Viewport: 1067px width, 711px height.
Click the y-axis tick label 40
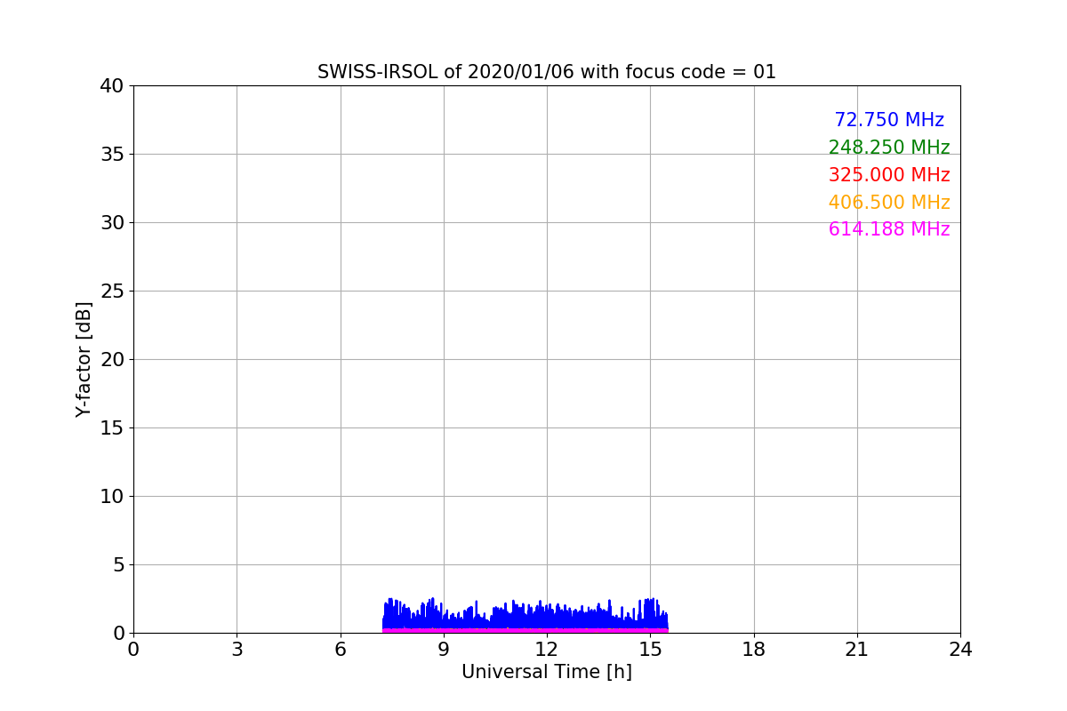[x=112, y=86]
